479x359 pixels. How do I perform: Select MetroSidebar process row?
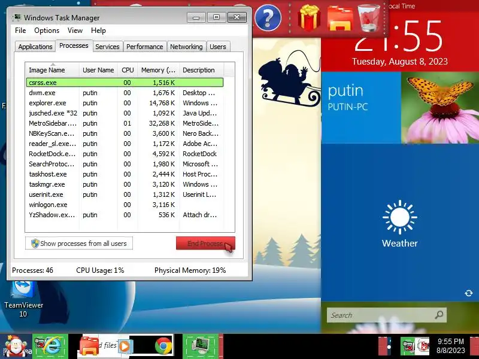[125, 123]
